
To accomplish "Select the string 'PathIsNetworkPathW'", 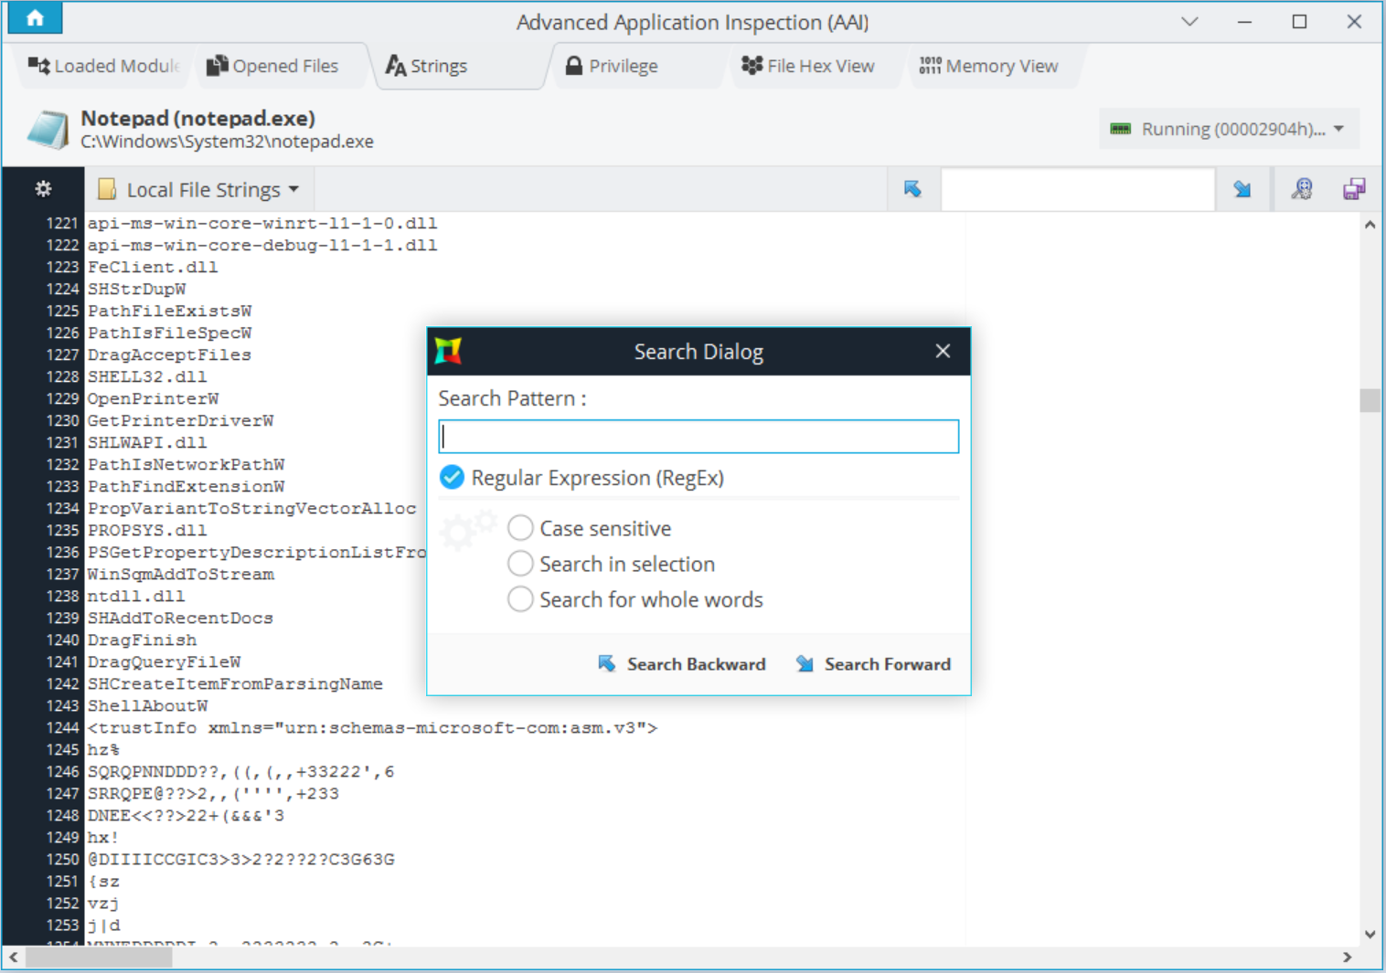I will 186,464.
